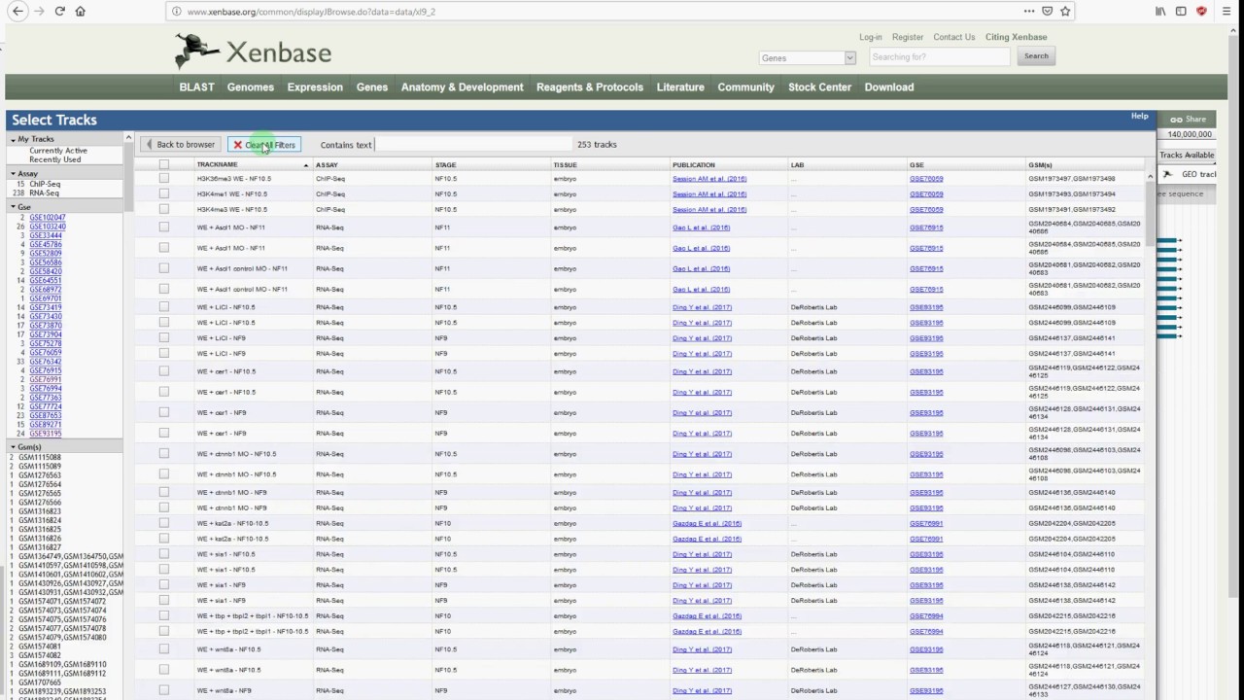This screenshot has width=1244, height=700.
Task: Filter by RNA-Seq assay
Action: point(44,192)
